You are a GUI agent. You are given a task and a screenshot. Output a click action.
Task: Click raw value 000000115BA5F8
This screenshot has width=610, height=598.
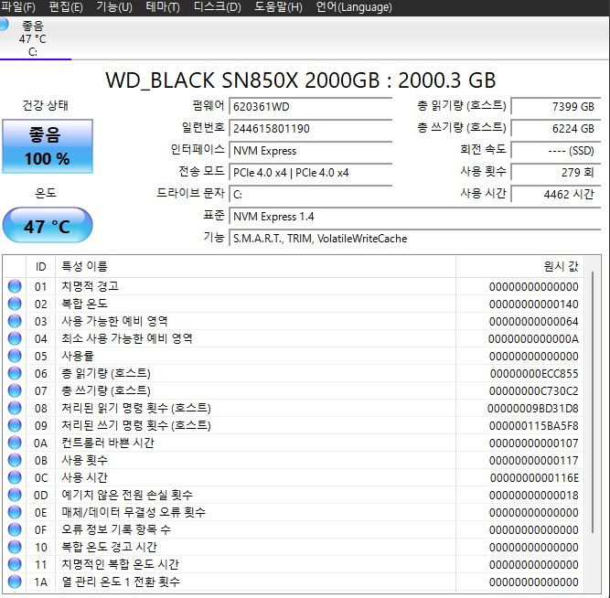coord(534,426)
